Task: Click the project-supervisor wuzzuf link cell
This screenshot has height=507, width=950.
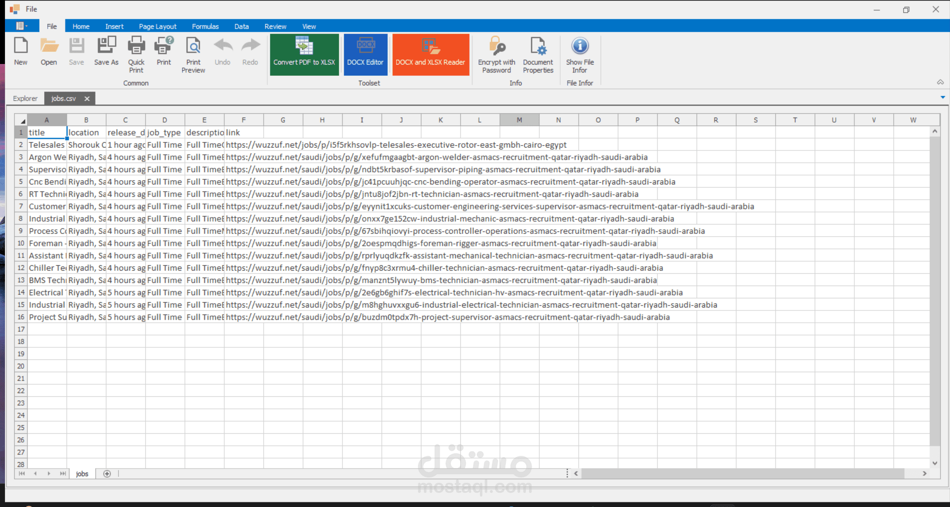Action: 448,317
